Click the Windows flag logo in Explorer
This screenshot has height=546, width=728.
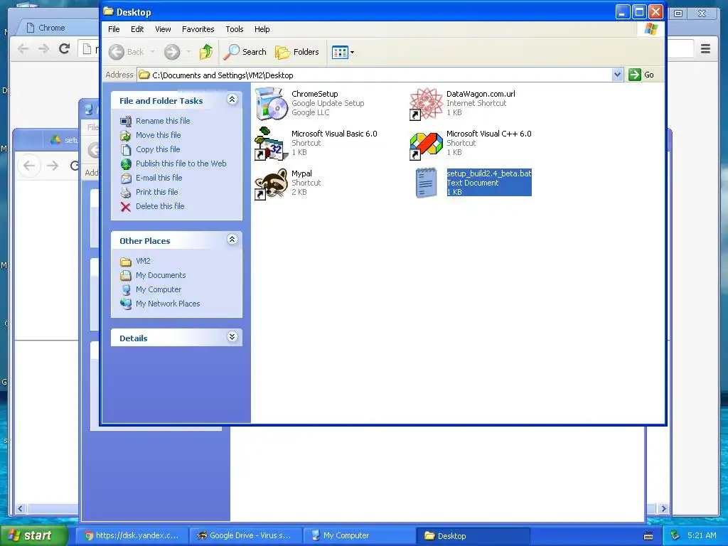tap(651, 29)
